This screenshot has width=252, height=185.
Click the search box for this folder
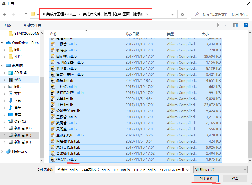(220, 14)
